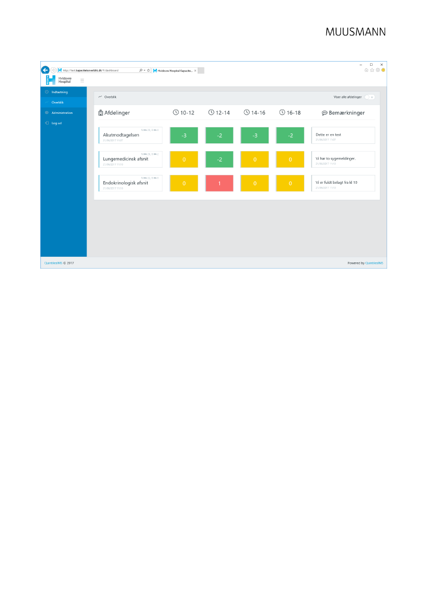Click the browser home icon

pos(366,70)
